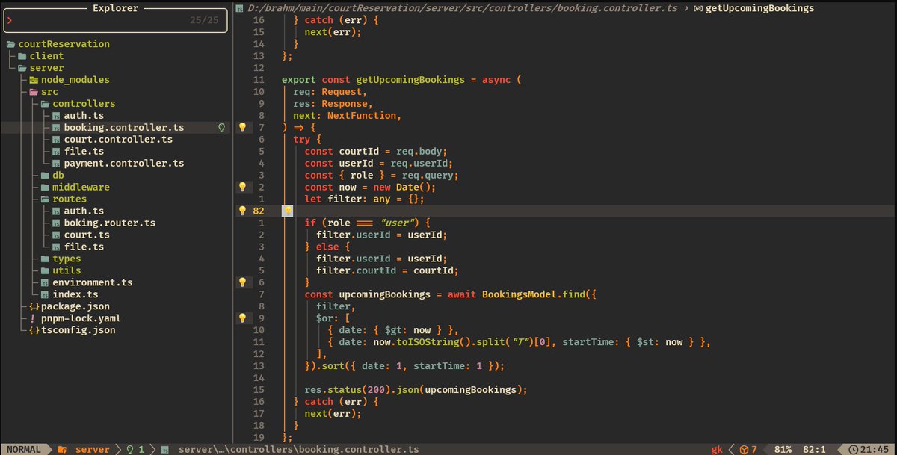897x455 pixels.
Task: Click the folder icon in the status bar
Action: (63, 450)
